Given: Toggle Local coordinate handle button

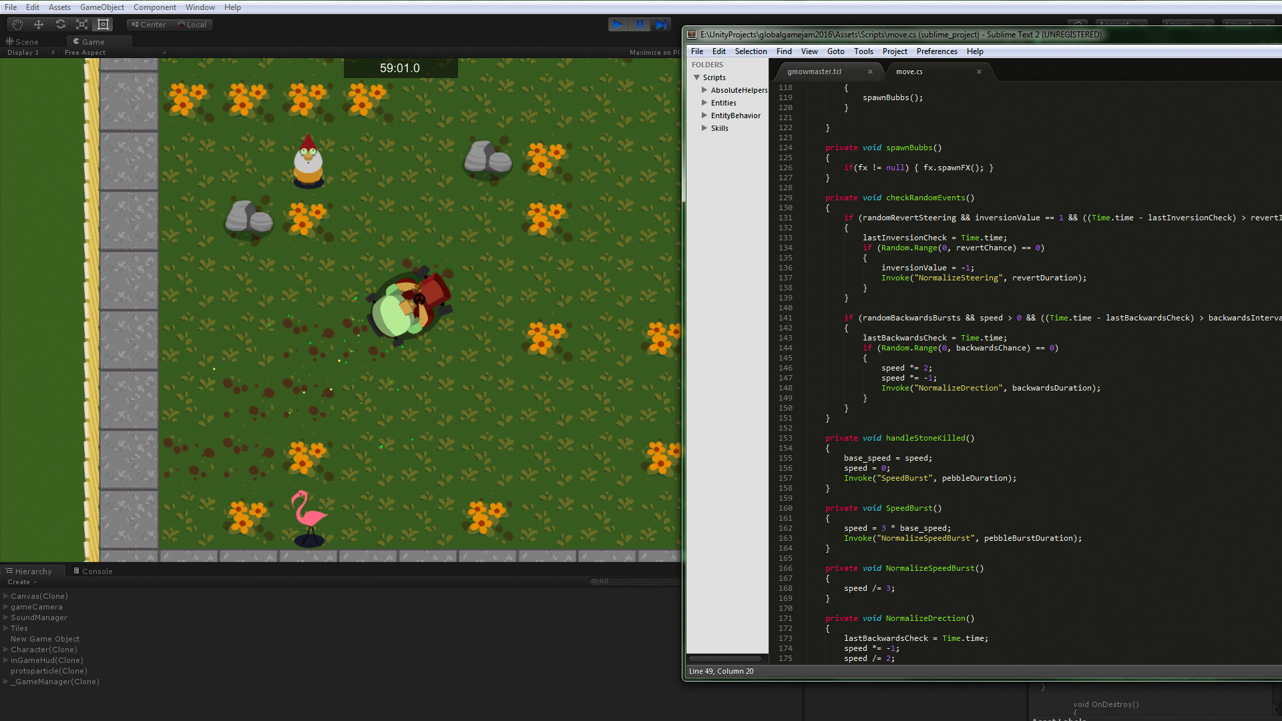Looking at the screenshot, I should click(192, 25).
